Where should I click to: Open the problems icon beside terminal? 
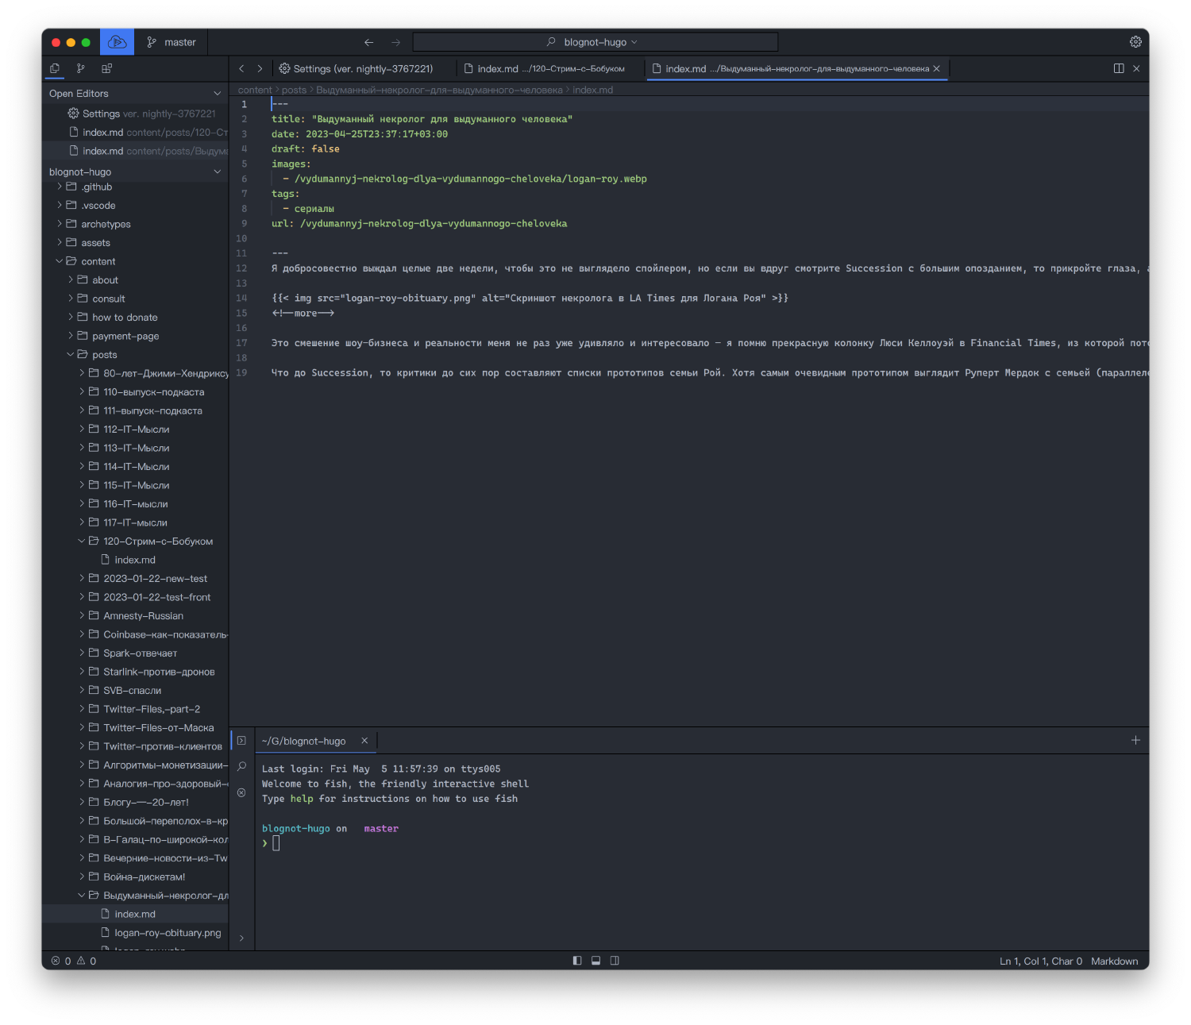point(242,792)
